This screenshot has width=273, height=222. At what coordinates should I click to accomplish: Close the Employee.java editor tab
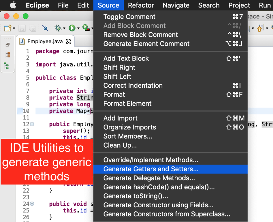tap(69, 41)
